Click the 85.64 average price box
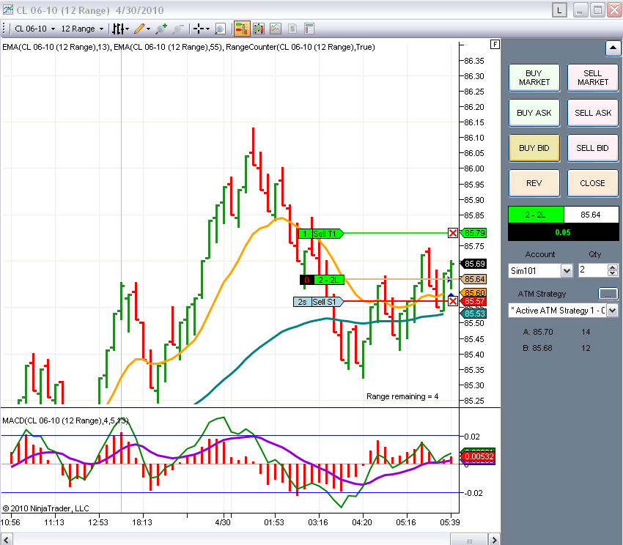The height and width of the screenshot is (545, 623). (591, 215)
